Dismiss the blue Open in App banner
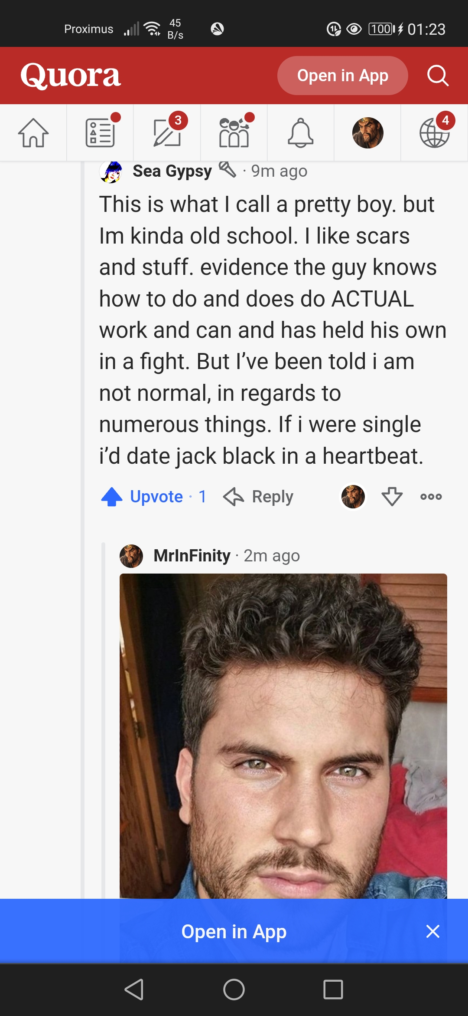Image resolution: width=468 pixels, height=1016 pixels. [x=432, y=931]
